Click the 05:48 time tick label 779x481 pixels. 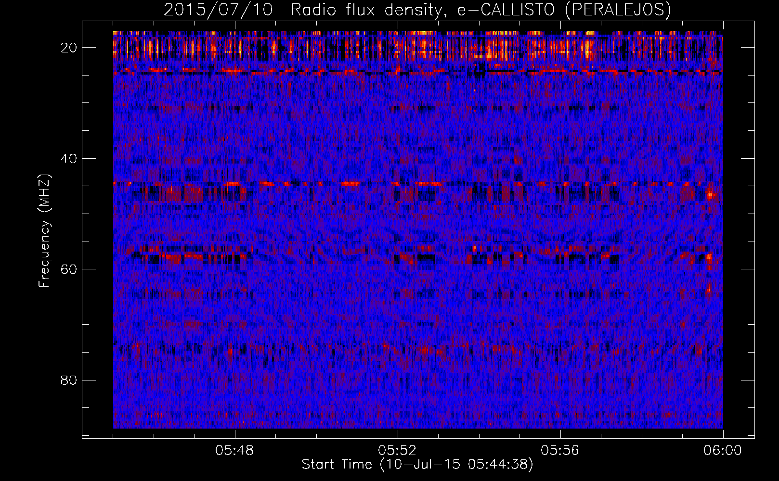[235, 451]
